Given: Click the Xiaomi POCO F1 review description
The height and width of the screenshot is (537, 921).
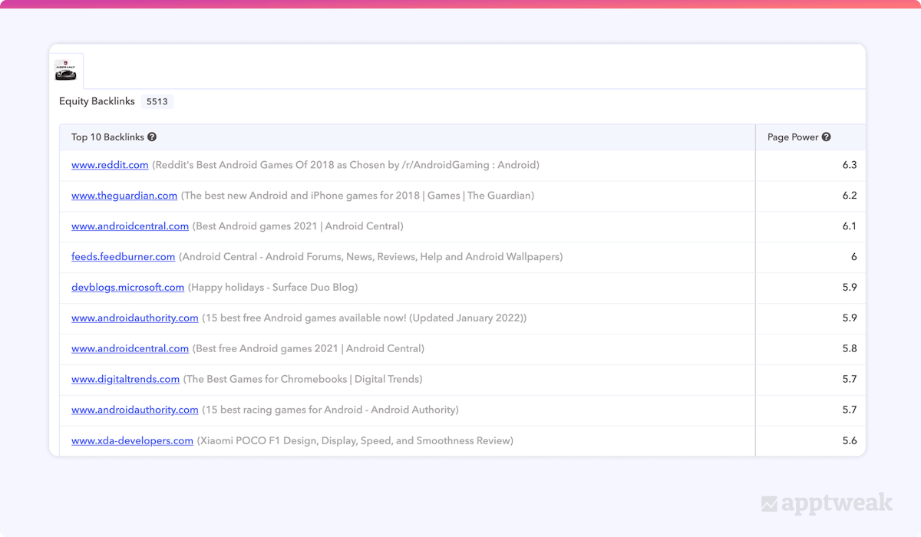Looking at the screenshot, I should [355, 440].
